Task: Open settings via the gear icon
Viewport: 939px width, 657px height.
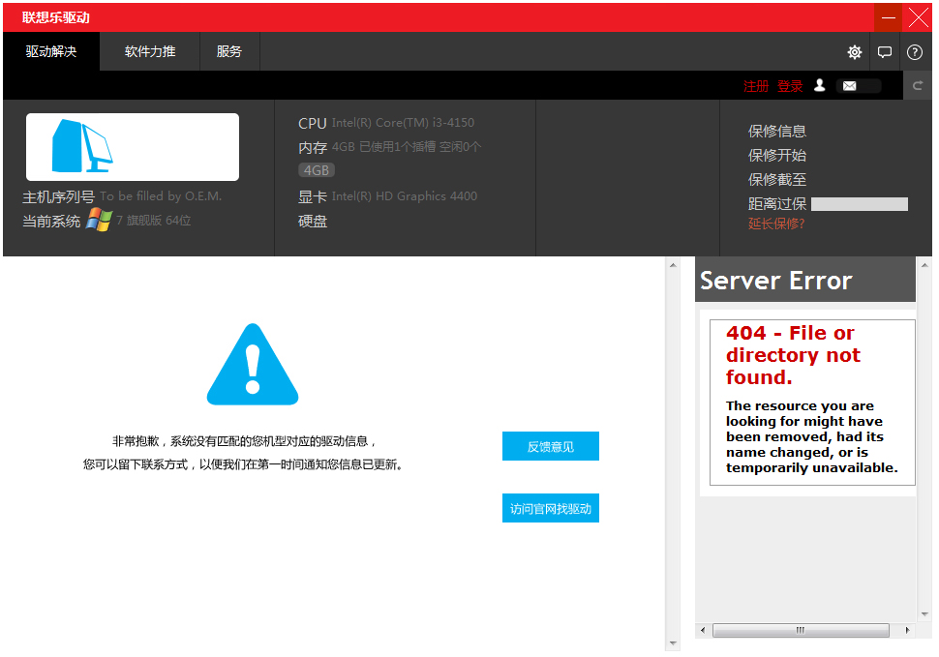Action: pyautogui.click(x=855, y=52)
